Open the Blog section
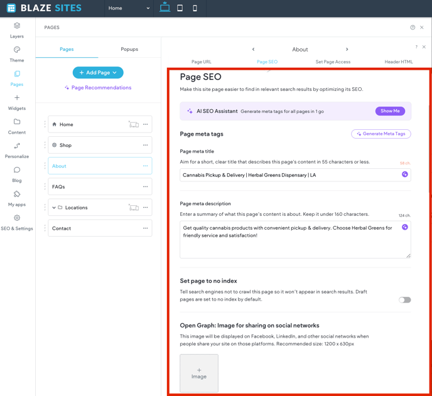 [x=17, y=174]
